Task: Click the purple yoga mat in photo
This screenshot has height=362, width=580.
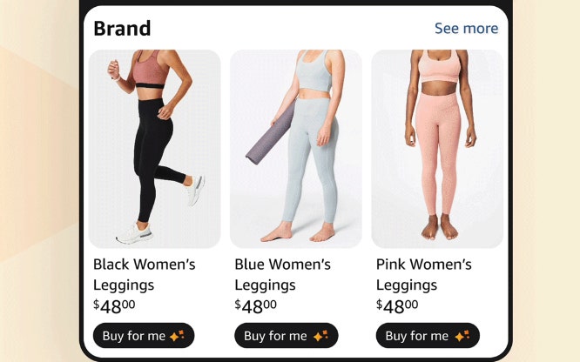Action: tap(271, 134)
